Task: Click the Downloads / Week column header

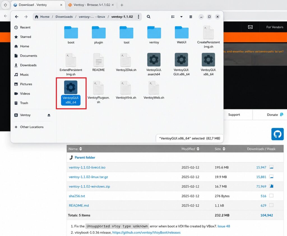Action: point(261,149)
